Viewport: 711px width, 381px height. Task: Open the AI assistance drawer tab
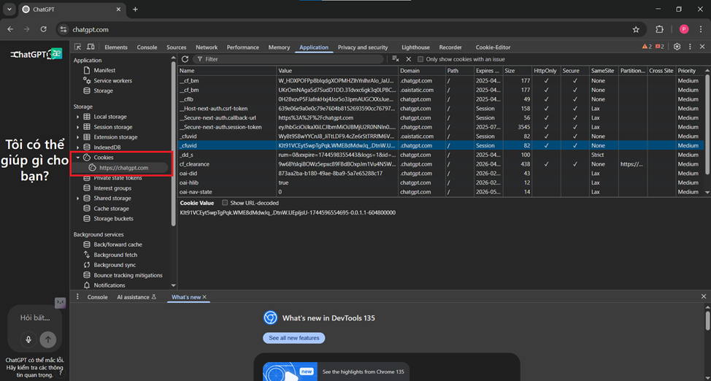click(137, 297)
